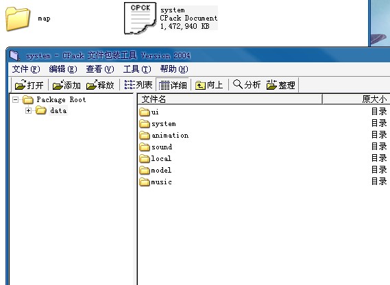This screenshot has height=285, width=390.
Task: Click the 'system CPack Document' file label
Action: click(188, 18)
